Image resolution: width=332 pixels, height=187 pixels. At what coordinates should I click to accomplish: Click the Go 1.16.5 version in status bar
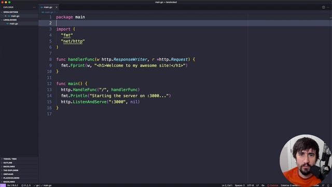pyautogui.click(x=12, y=185)
